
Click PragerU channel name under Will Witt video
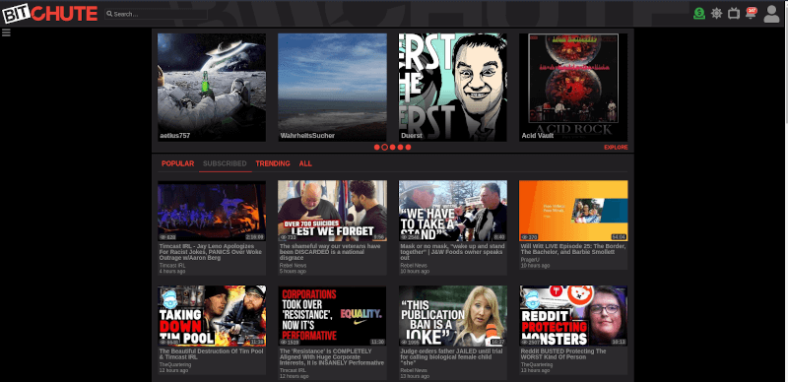[530, 259]
